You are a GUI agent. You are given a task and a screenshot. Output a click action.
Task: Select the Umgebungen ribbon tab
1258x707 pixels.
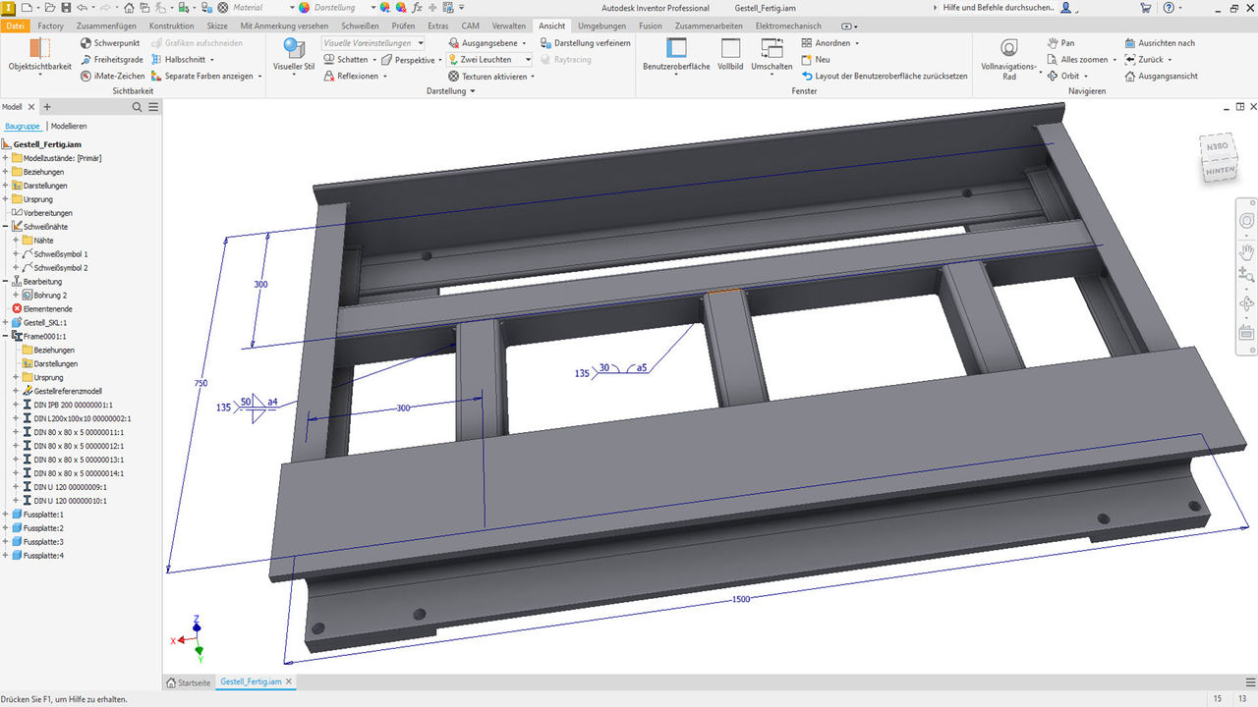pyautogui.click(x=602, y=26)
